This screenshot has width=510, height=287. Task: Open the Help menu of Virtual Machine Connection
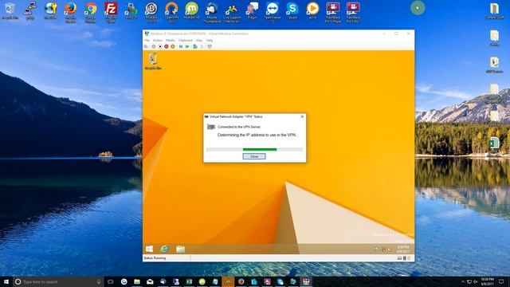click(x=210, y=41)
